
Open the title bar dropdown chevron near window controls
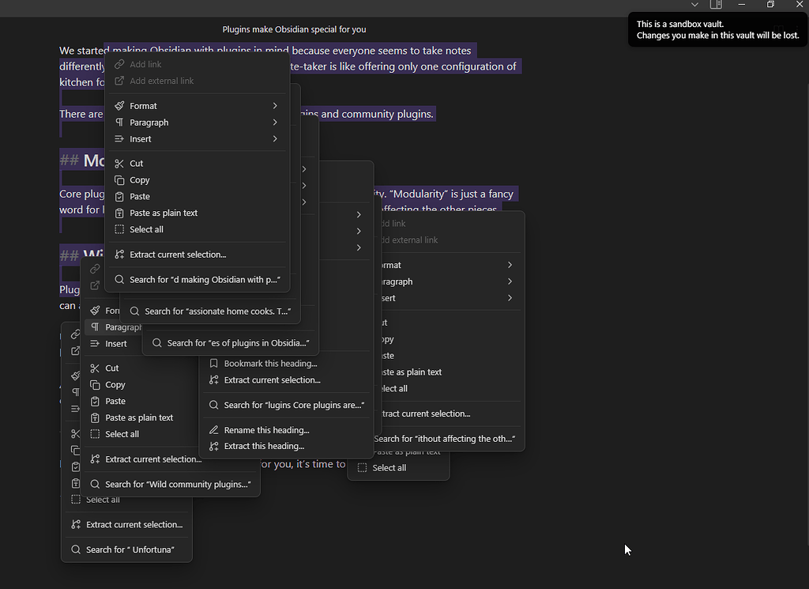(694, 6)
